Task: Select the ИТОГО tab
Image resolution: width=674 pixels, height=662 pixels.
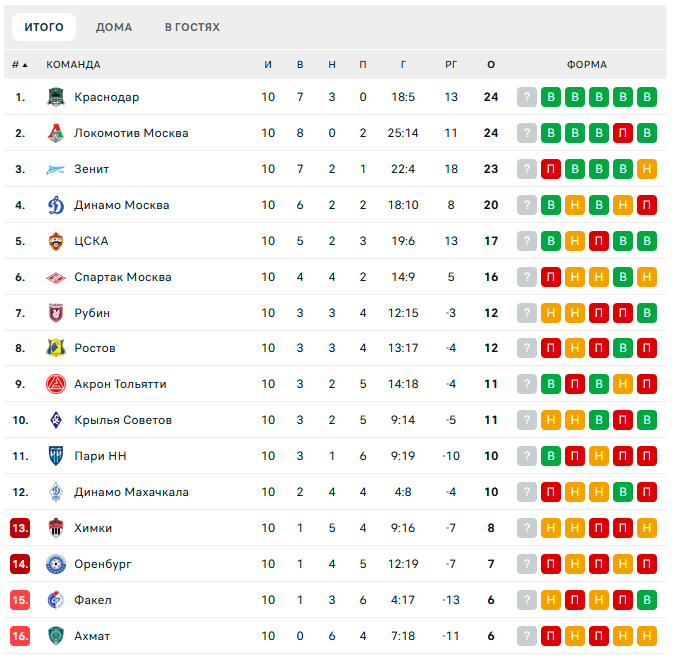Action: (44, 27)
